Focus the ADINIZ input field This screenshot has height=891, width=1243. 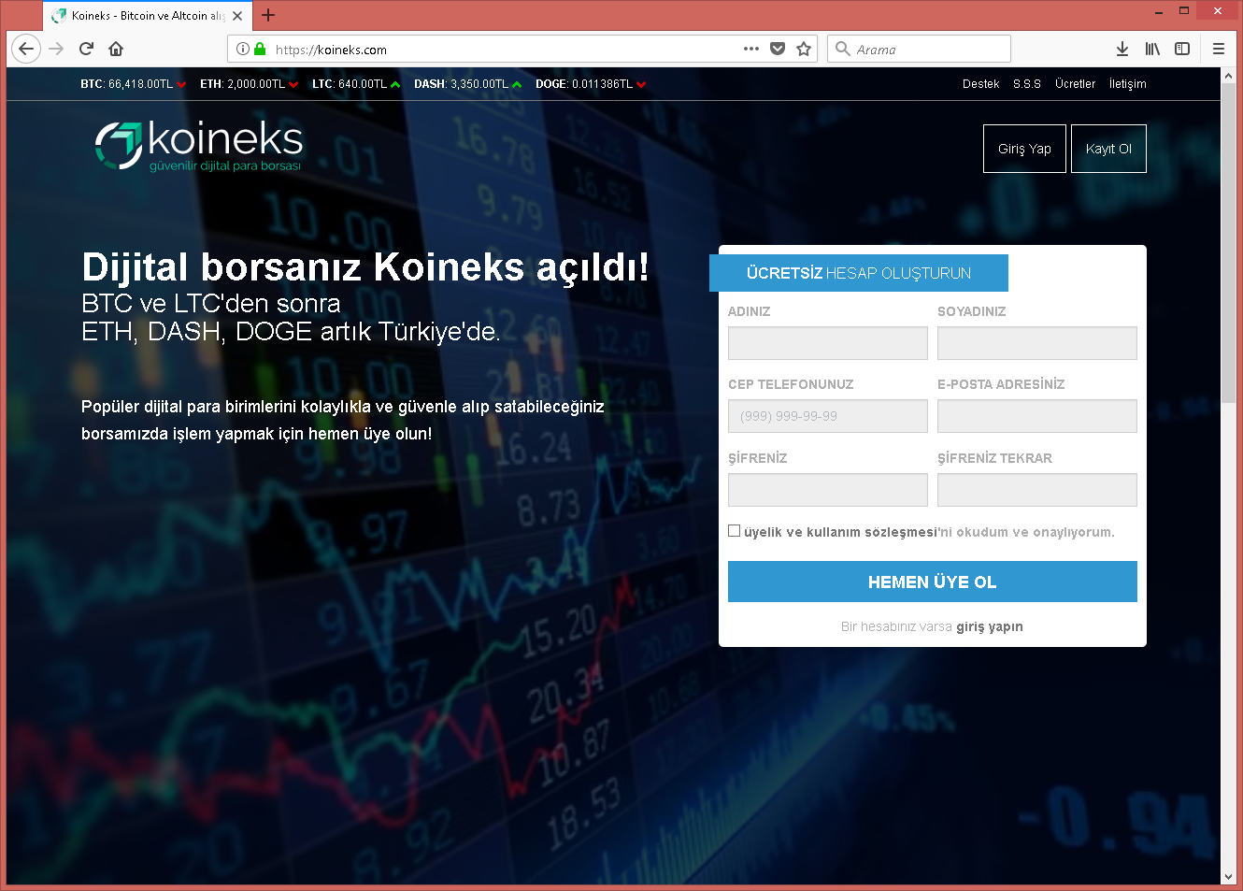828,343
